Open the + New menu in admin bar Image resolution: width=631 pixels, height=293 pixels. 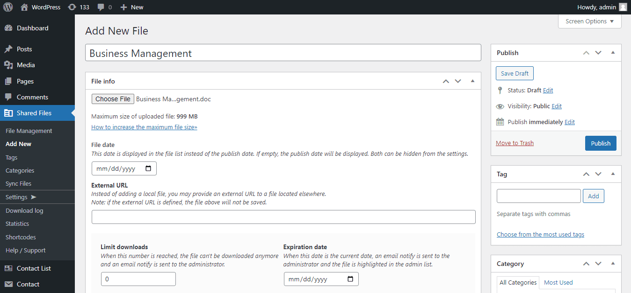(x=131, y=7)
